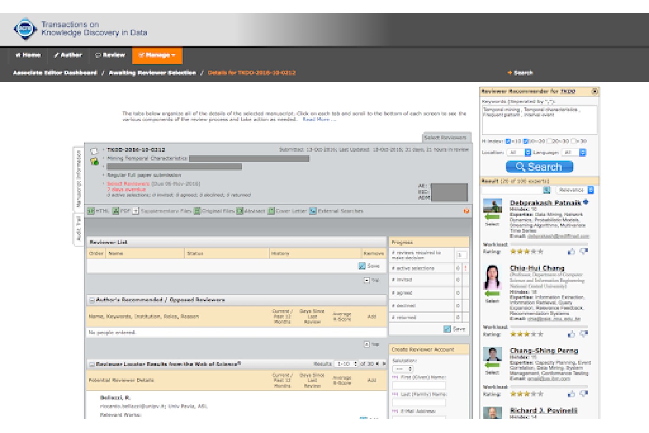Open External Searches icon

pos(313,211)
